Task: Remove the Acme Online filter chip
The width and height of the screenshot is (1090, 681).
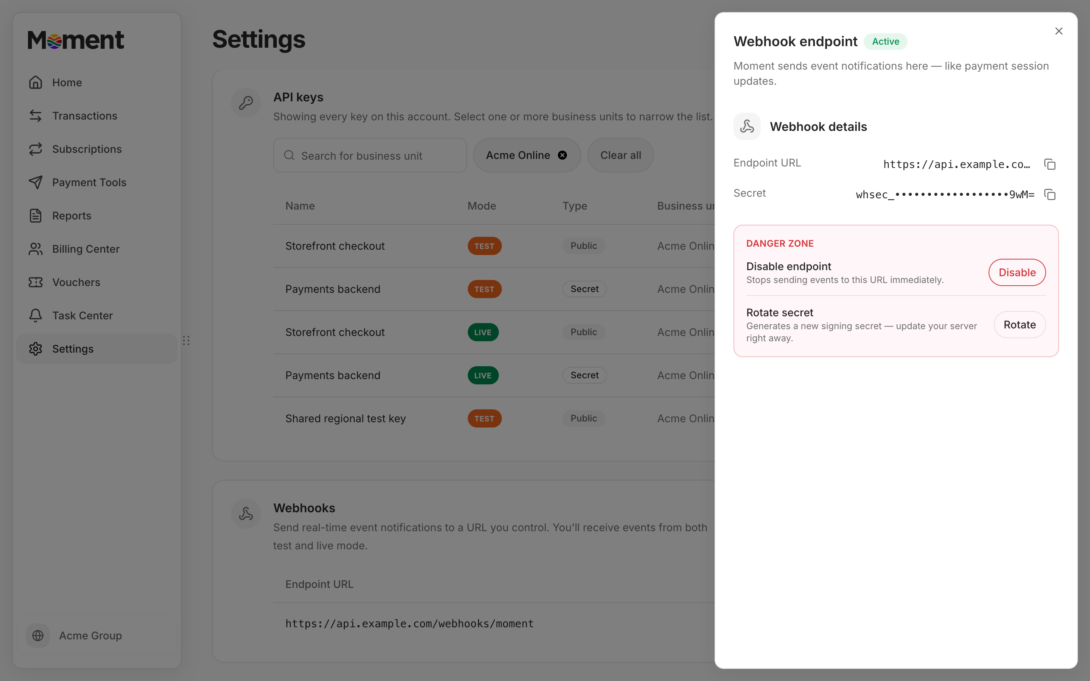Action: 562,155
